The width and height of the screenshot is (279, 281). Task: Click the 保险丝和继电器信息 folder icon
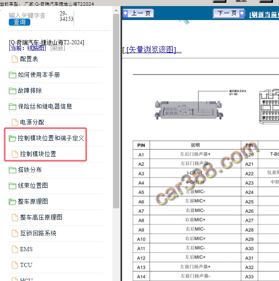point(13,106)
